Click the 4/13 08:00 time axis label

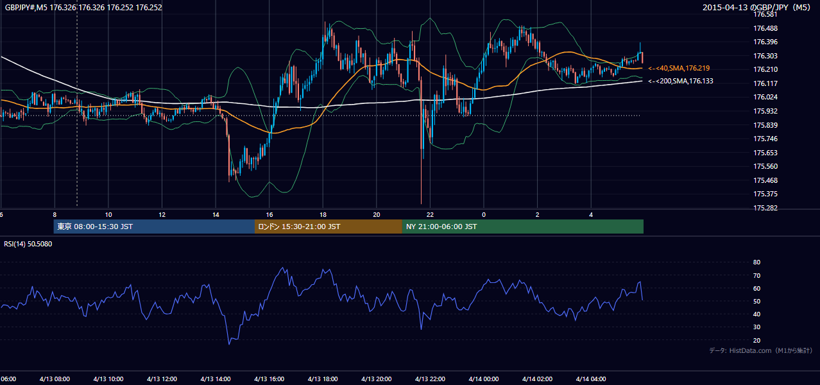55,379
